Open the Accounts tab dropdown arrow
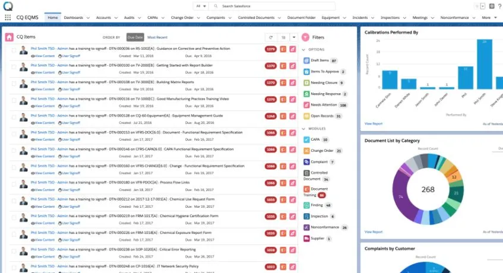The image size is (503, 273). [x=116, y=18]
